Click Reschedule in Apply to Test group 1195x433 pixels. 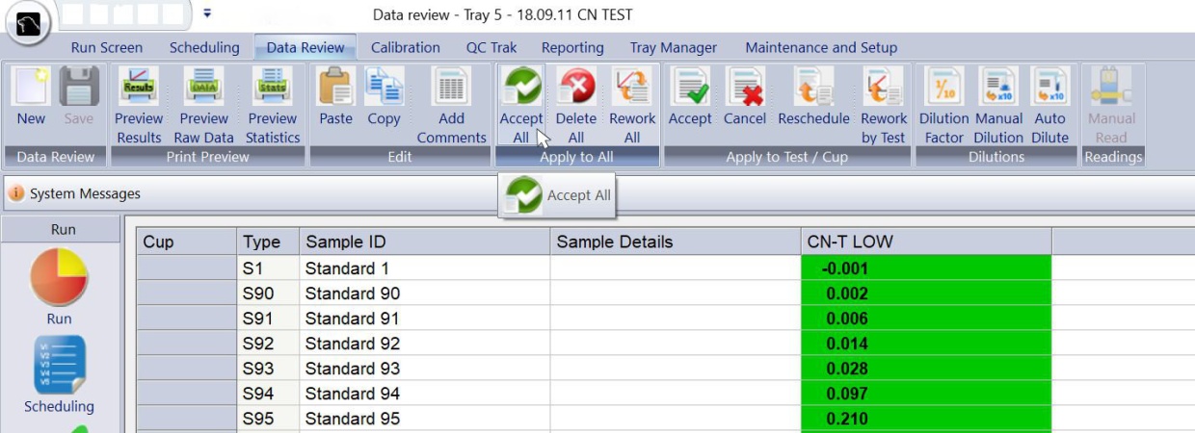tap(813, 89)
